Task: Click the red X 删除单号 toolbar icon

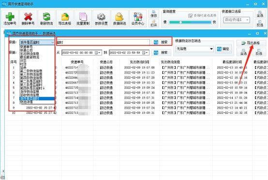Action: (x=28, y=18)
